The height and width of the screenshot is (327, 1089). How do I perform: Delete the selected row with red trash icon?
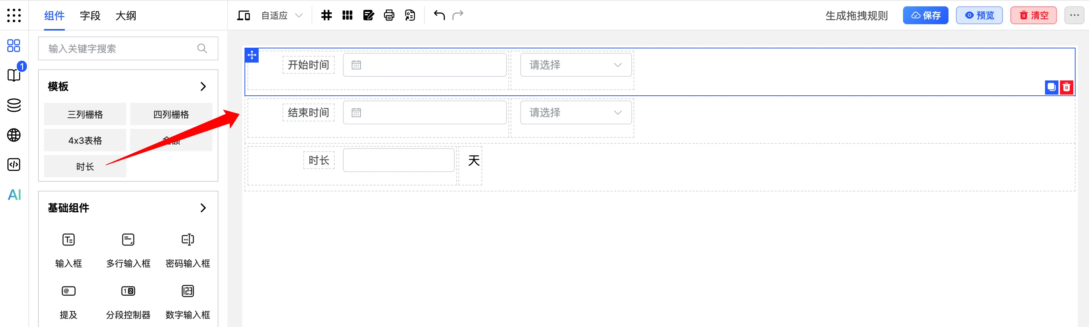pos(1067,88)
